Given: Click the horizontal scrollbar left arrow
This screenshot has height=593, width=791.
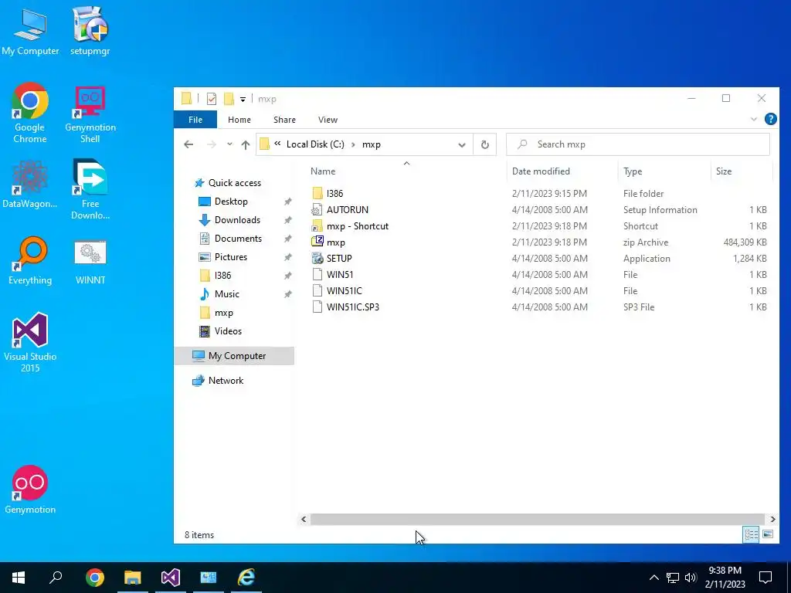Looking at the screenshot, I should (304, 519).
